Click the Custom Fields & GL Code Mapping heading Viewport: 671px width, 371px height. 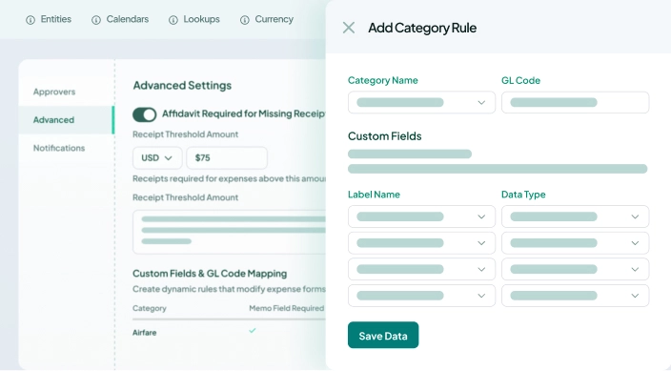[x=210, y=274]
